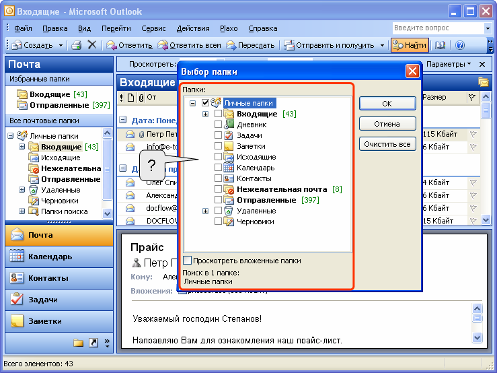The width and height of the screenshot is (497, 373).
Task: Click the Введите вопрос input field
Action: coord(437,28)
